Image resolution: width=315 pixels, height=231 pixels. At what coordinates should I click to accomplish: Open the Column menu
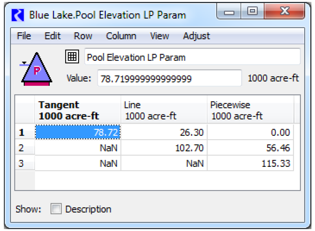tap(121, 36)
